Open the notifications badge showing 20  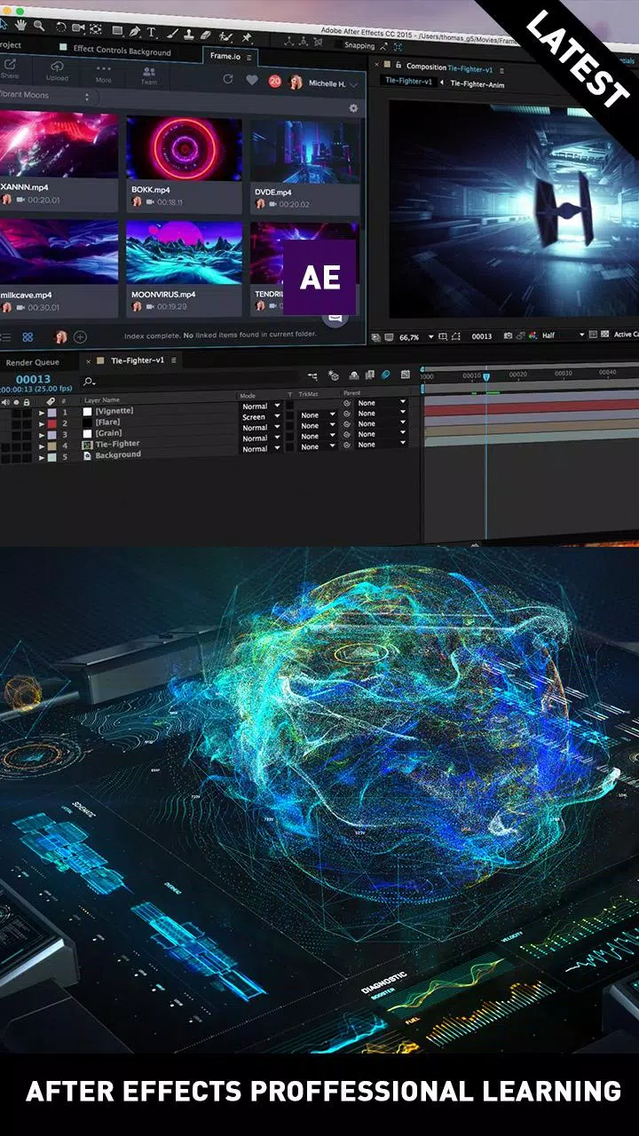click(x=275, y=81)
